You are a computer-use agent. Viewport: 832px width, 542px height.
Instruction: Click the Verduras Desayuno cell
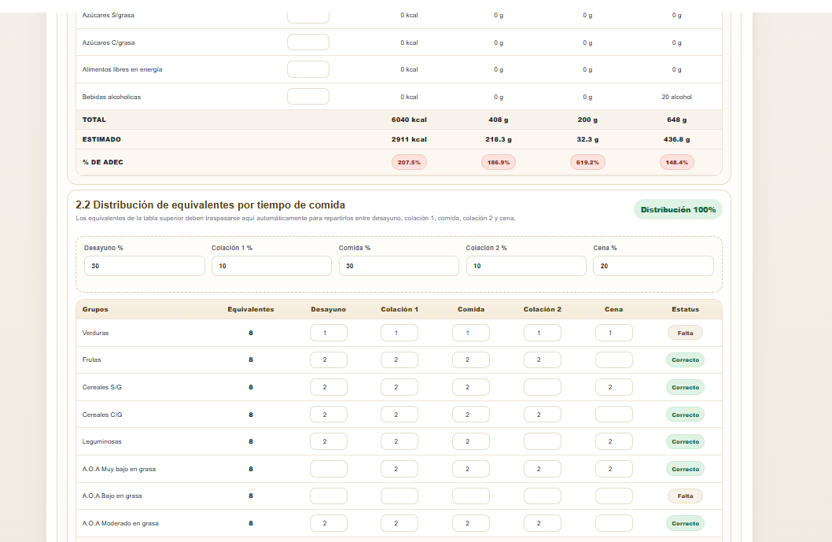coord(329,333)
